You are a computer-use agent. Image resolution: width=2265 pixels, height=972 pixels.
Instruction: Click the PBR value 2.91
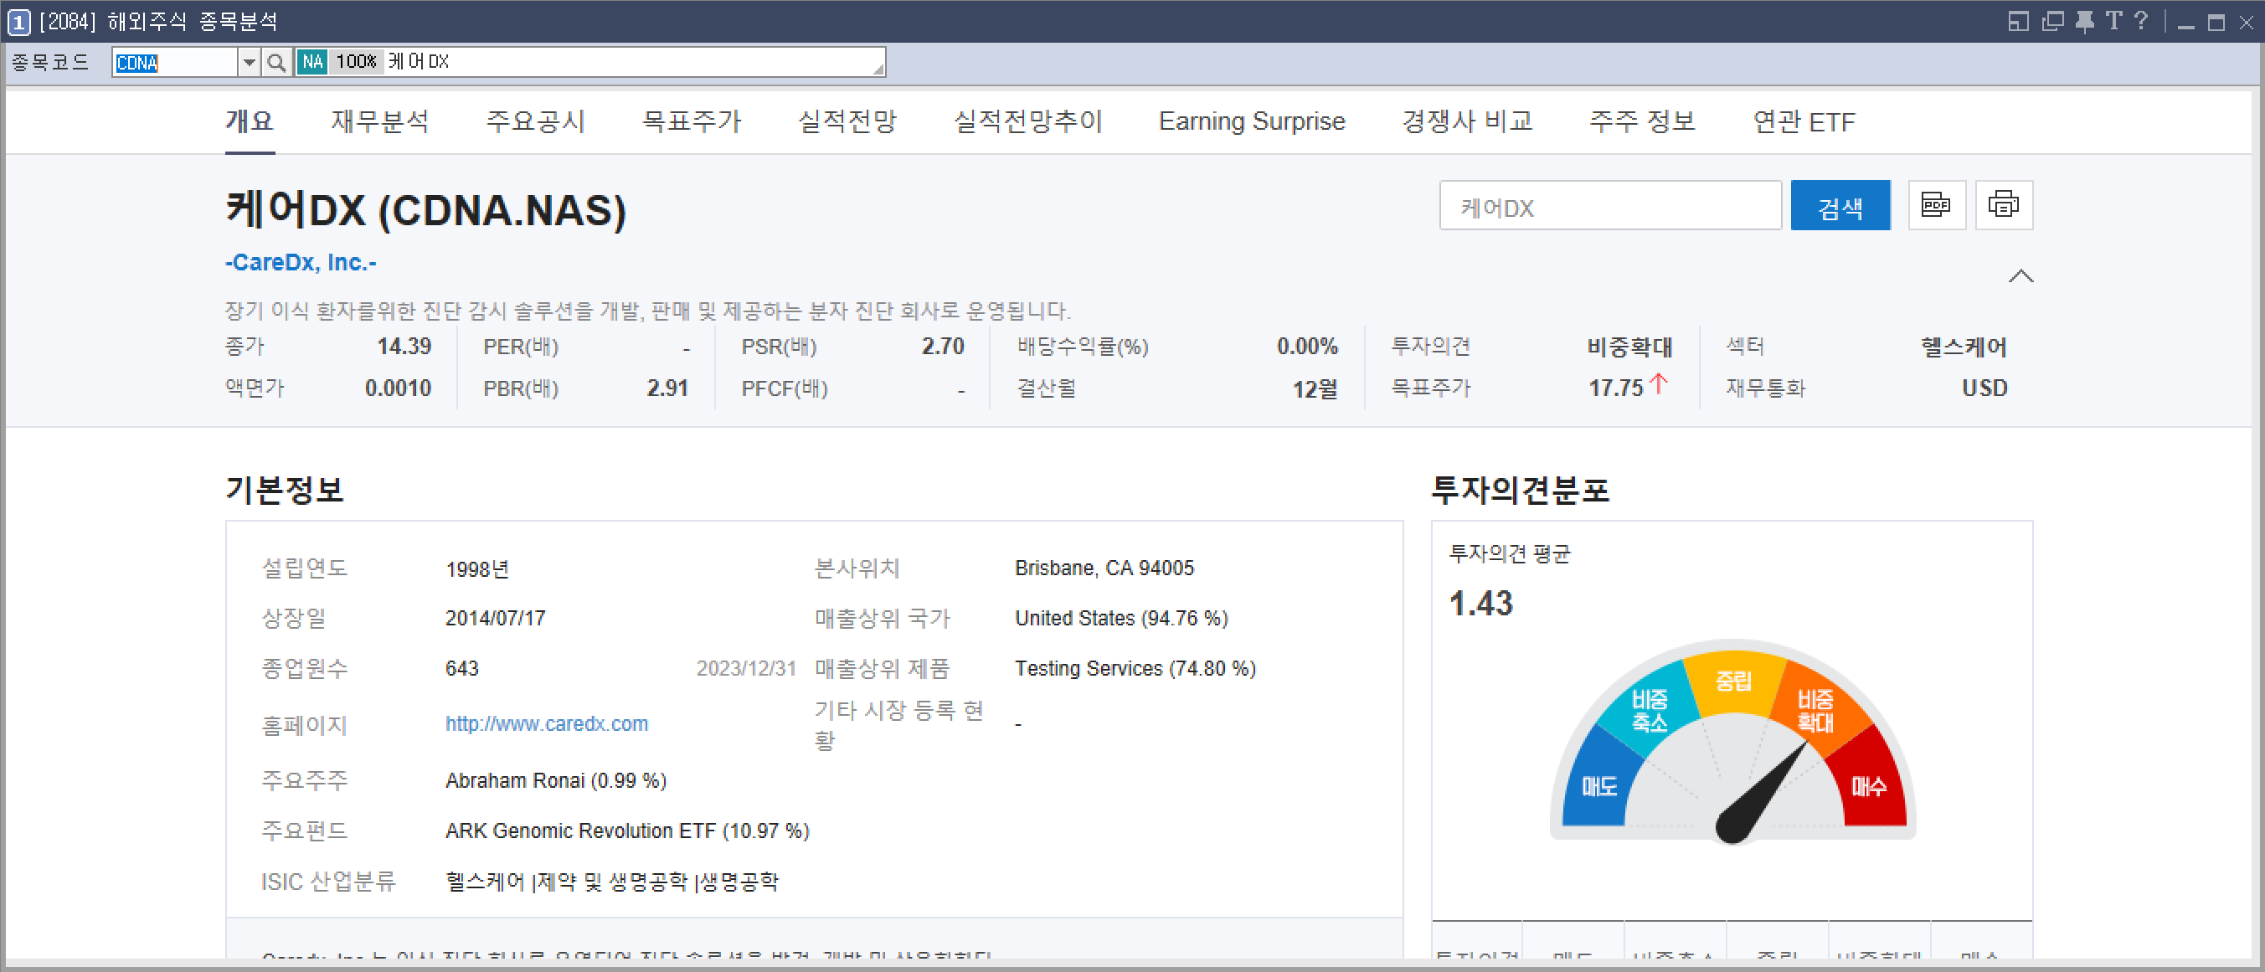667,388
